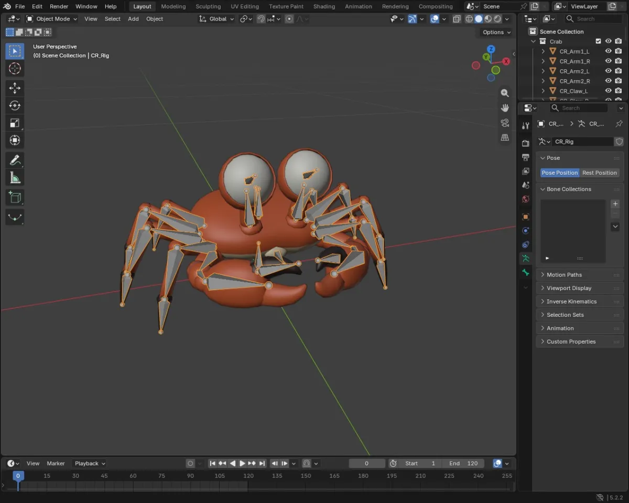Open the Playback dropdown in timeline
This screenshot has height=503, width=629.
pyautogui.click(x=90, y=463)
